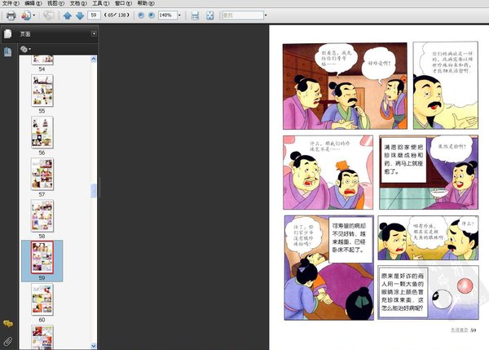The image size is (489, 350).
Task: Click the Bookmarks panel icon in sidebar
Action: click(8, 52)
